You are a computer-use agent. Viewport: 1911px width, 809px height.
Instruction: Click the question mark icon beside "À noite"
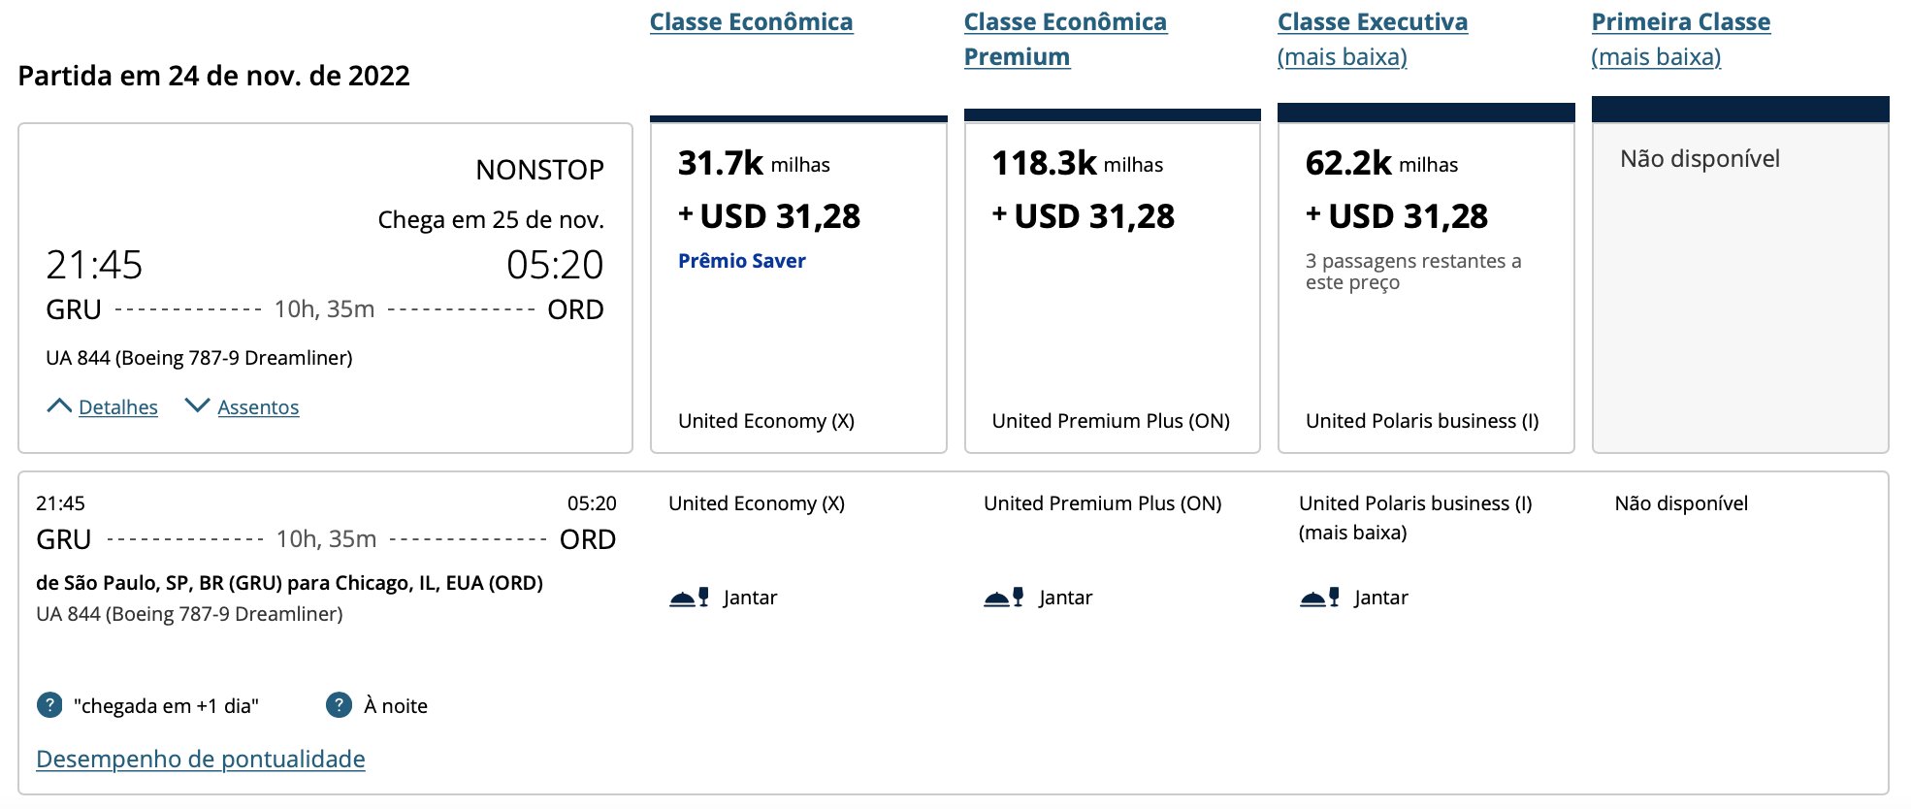[339, 705]
